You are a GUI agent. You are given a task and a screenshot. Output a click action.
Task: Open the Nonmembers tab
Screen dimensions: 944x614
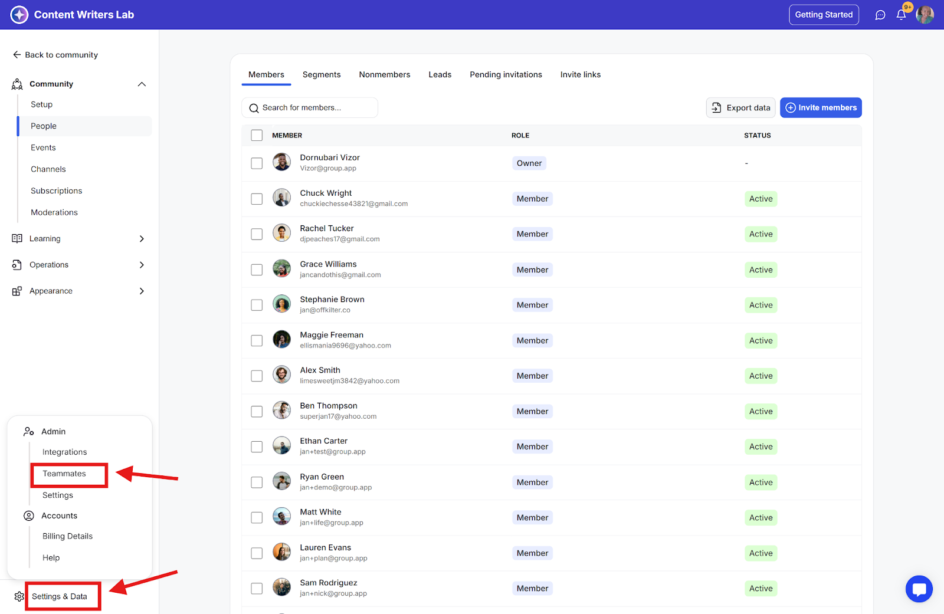[x=385, y=74]
